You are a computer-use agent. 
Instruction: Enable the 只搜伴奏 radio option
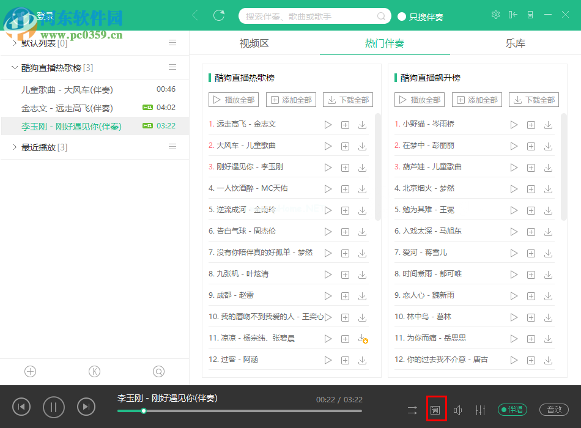tap(402, 17)
